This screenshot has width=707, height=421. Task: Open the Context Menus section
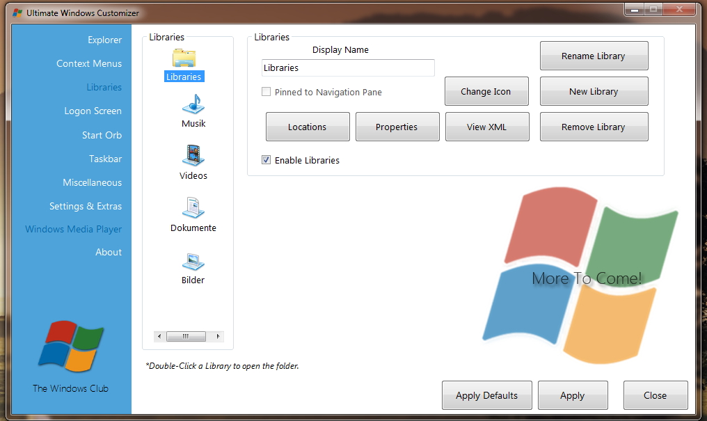click(89, 63)
